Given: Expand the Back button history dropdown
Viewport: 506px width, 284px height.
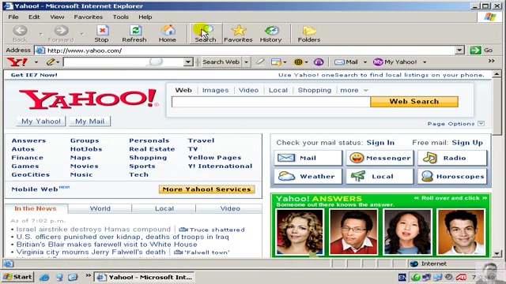Looking at the screenshot, I should click(x=40, y=33).
